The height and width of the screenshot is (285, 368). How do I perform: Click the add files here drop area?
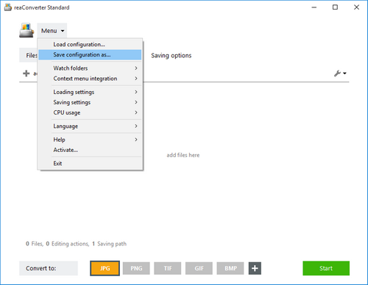183,155
